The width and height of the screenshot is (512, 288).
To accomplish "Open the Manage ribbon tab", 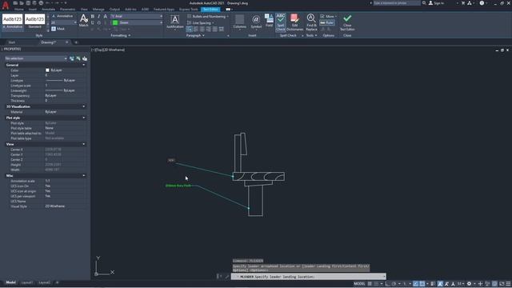I will coord(98,10).
